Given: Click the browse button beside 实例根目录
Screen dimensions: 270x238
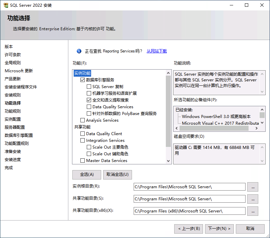Looking at the screenshot, I should [x=253, y=187].
